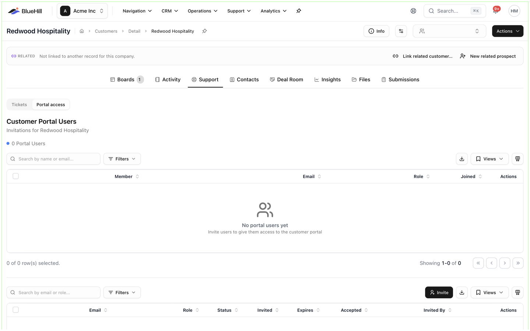Open the Actions dropdown button in header
Viewport: 530px width, 331px height.
(x=508, y=31)
